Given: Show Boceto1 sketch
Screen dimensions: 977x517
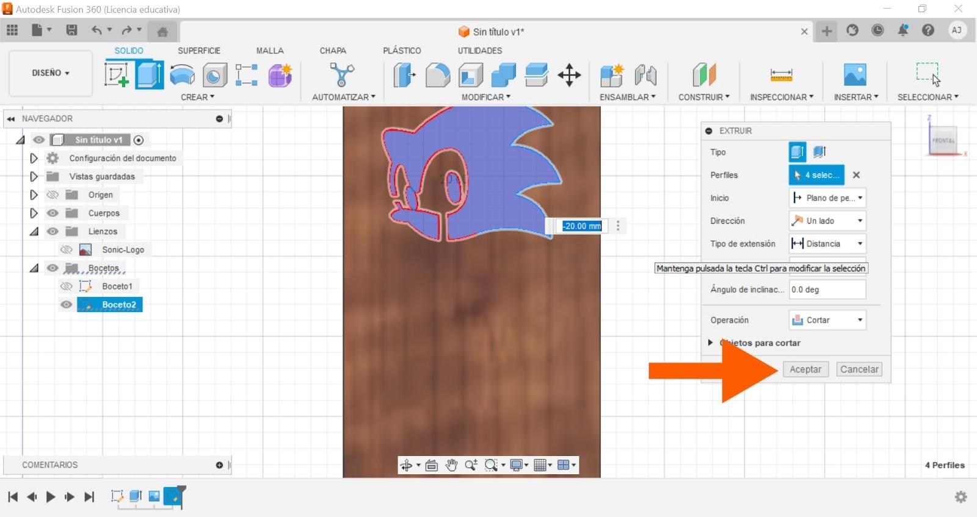Looking at the screenshot, I should (x=67, y=287).
